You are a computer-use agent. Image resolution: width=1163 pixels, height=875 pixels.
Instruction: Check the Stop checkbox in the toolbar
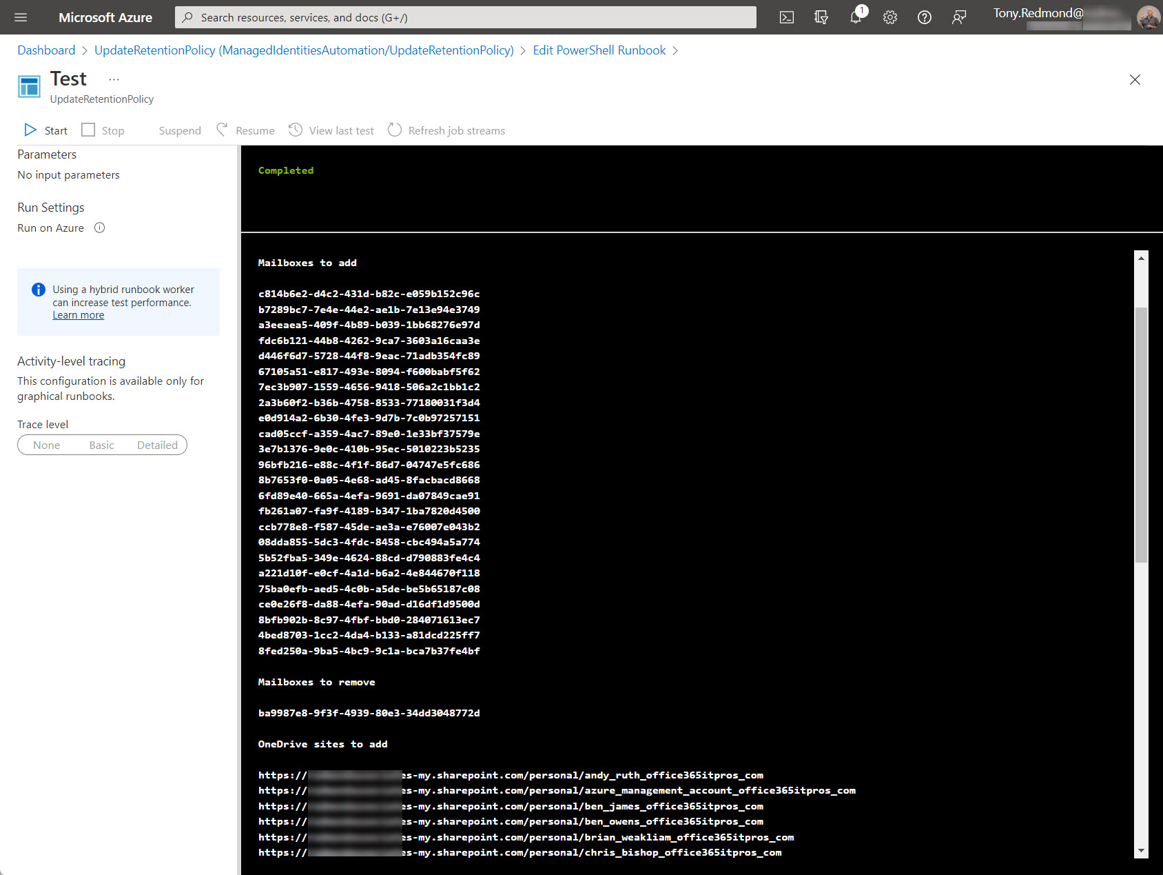point(88,130)
